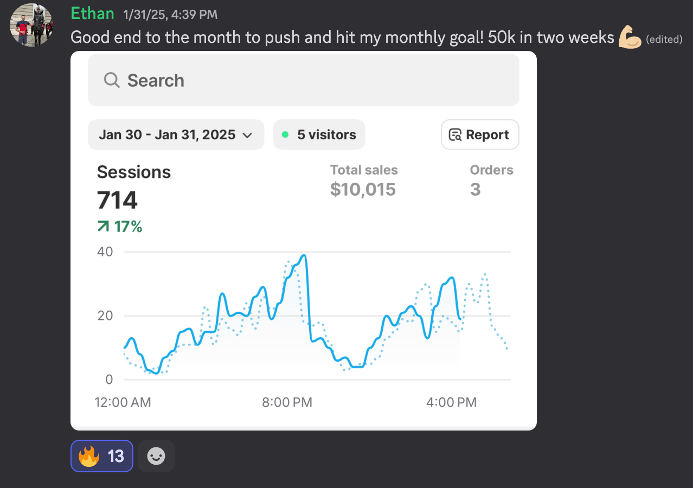Switch to the Total sales metric

coord(364,180)
